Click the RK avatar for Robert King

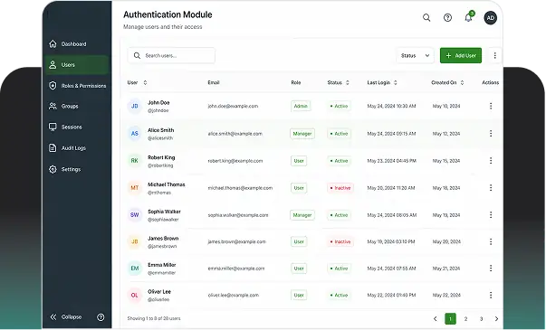coord(134,161)
